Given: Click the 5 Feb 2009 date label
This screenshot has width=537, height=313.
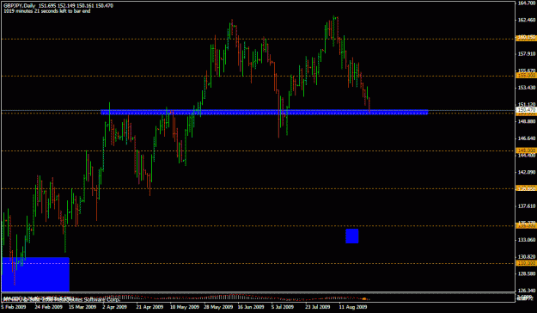Looking at the screenshot, I should 14,307.
